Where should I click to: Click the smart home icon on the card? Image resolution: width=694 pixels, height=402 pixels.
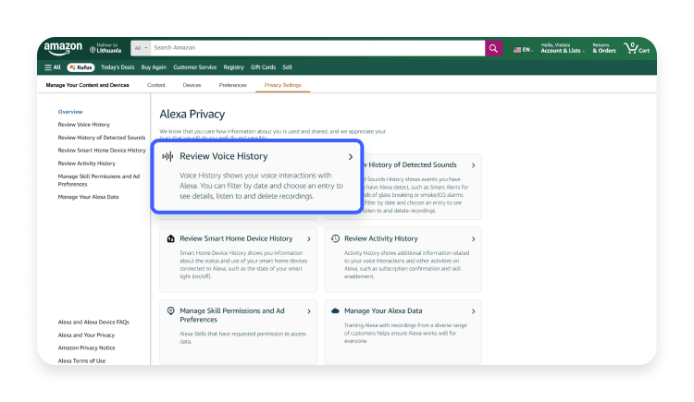pos(171,238)
